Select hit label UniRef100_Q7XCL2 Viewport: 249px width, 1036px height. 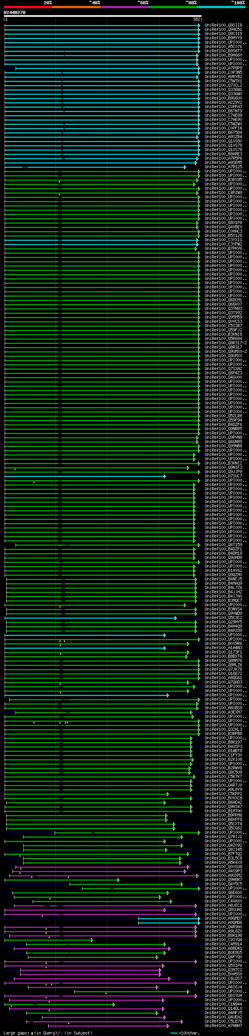[223, 85]
